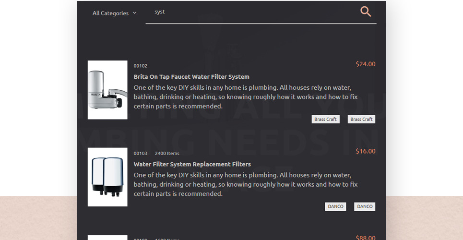The width and height of the screenshot is (463, 240).
Task: Click the chevron beside All Categories
Action: 134,13
